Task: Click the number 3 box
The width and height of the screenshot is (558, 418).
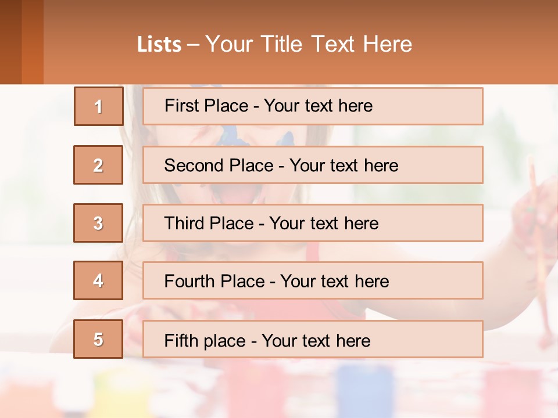Action: pos(98,223)
